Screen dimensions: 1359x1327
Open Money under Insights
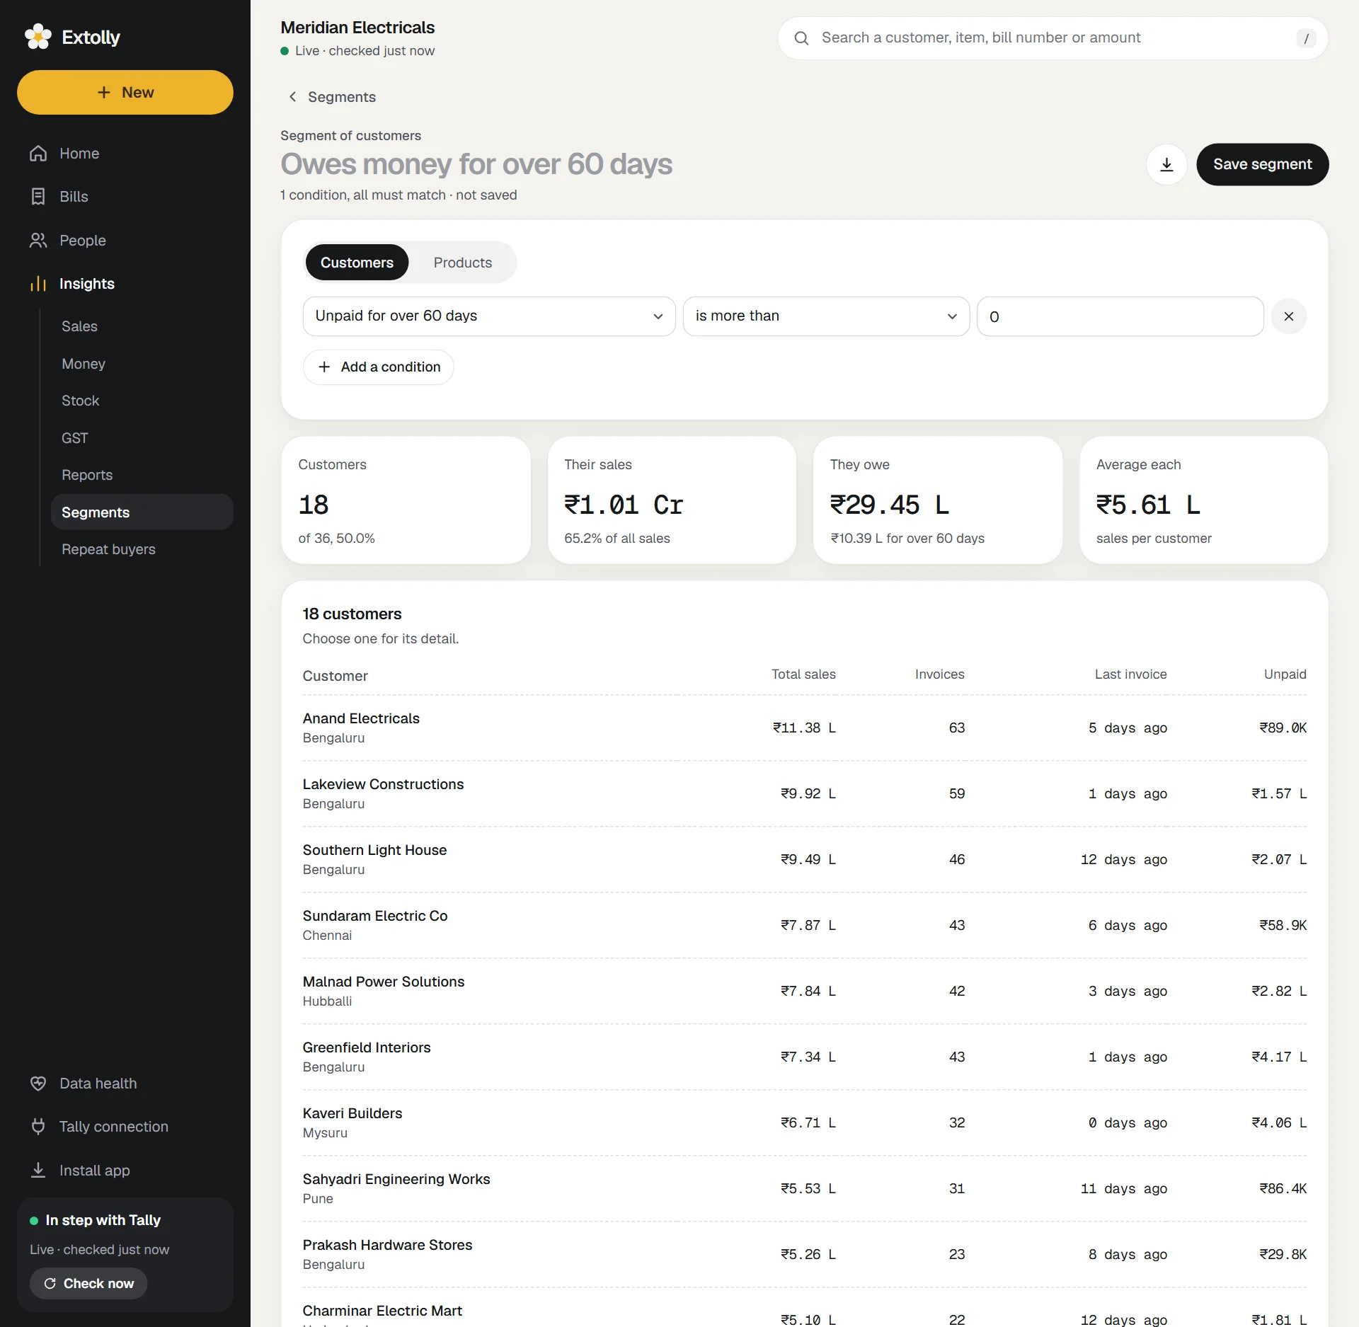142,364
